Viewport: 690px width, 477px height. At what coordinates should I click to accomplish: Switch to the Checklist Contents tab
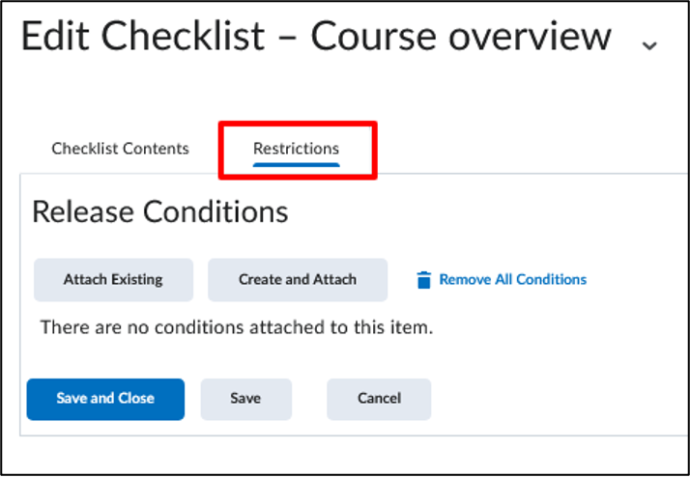click(x=120, y=149)
